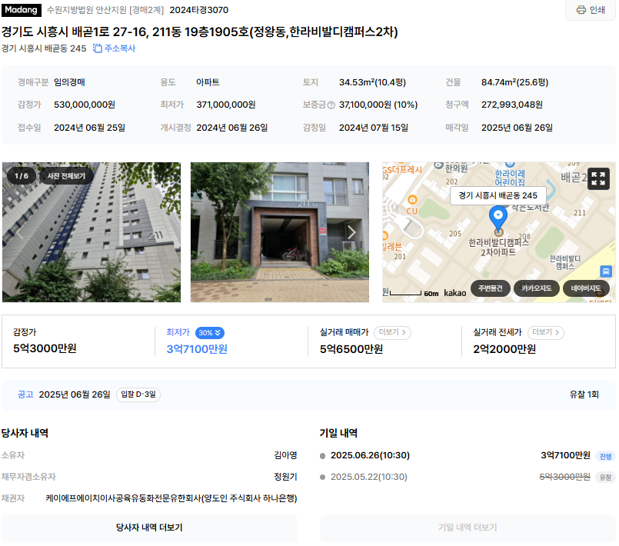619x546 pixels.
Task: Click debtor name 정원기
Action: click(x=285, y=477)
